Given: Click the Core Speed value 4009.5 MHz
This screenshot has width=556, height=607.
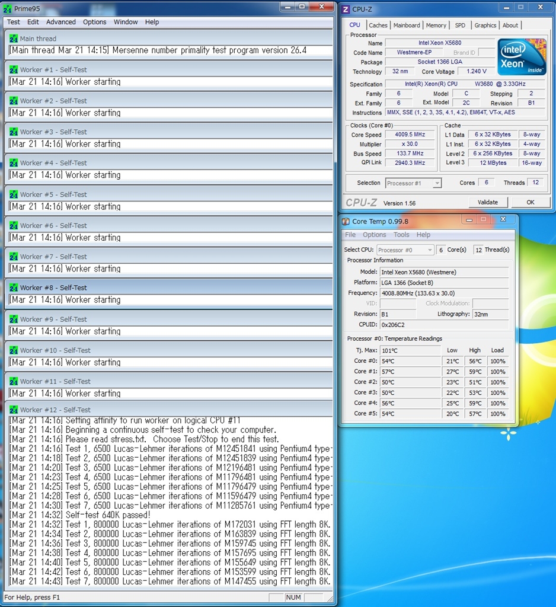Looking at the screenshot, I should [x=410, y=135].
